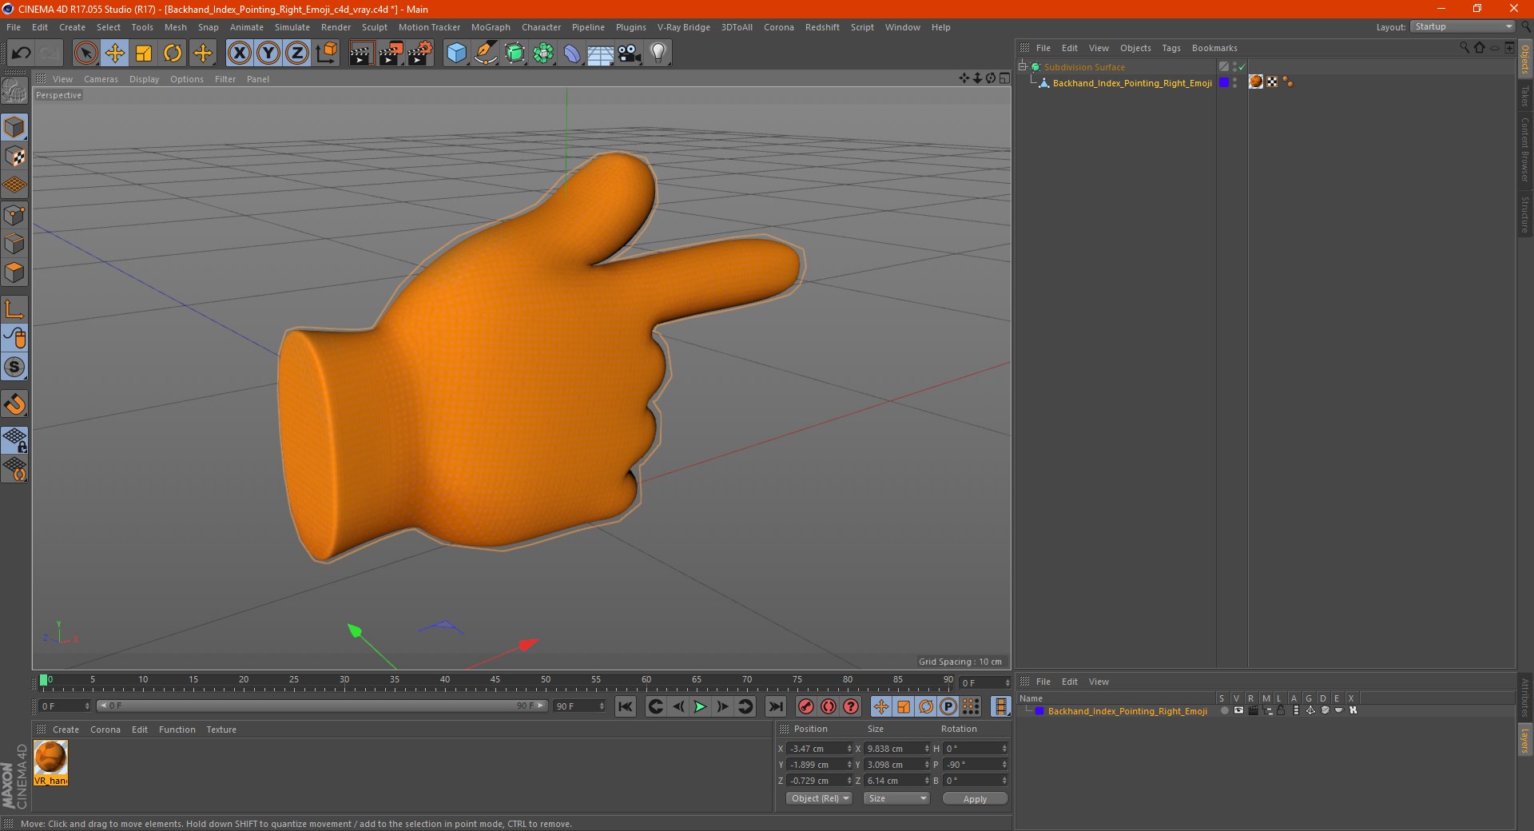Open the viewport Display menu
This screenshot has width=1534, height=831.
coord(144,79)
